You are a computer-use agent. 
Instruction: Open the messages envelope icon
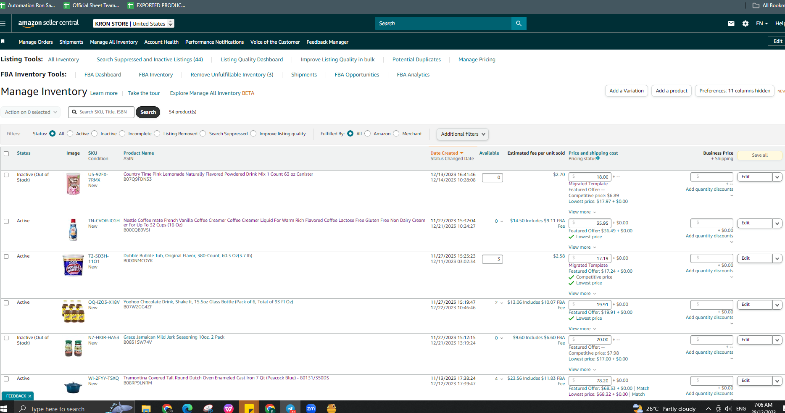point(731,24)
